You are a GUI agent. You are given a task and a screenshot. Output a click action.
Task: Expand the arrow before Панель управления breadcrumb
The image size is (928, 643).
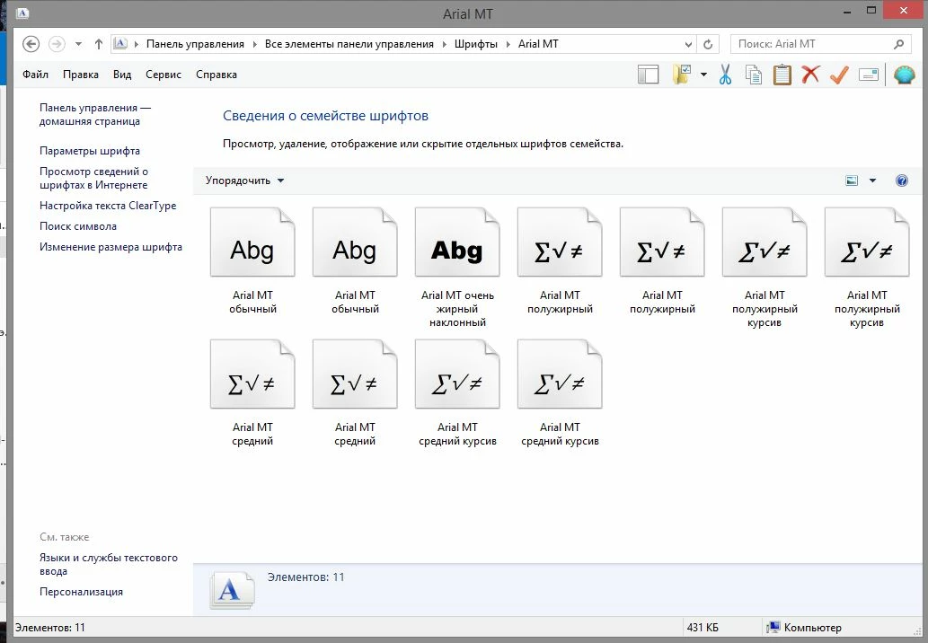click(x=137, y=44)
